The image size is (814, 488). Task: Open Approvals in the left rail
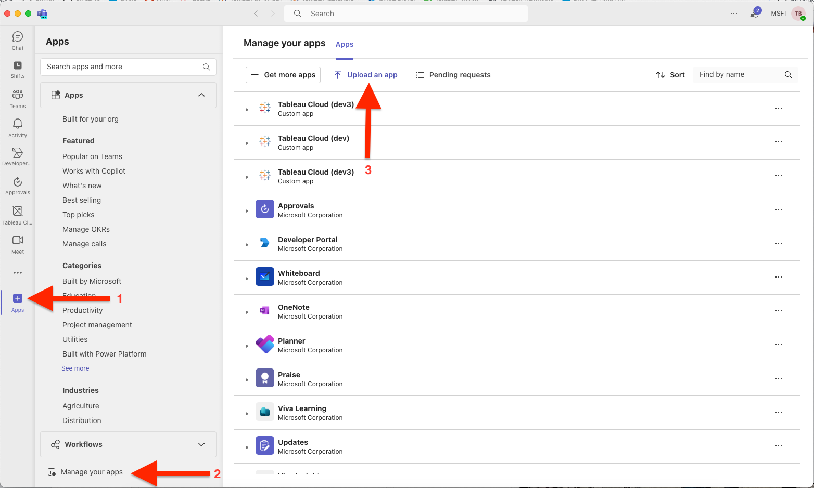tap(18, 186)
